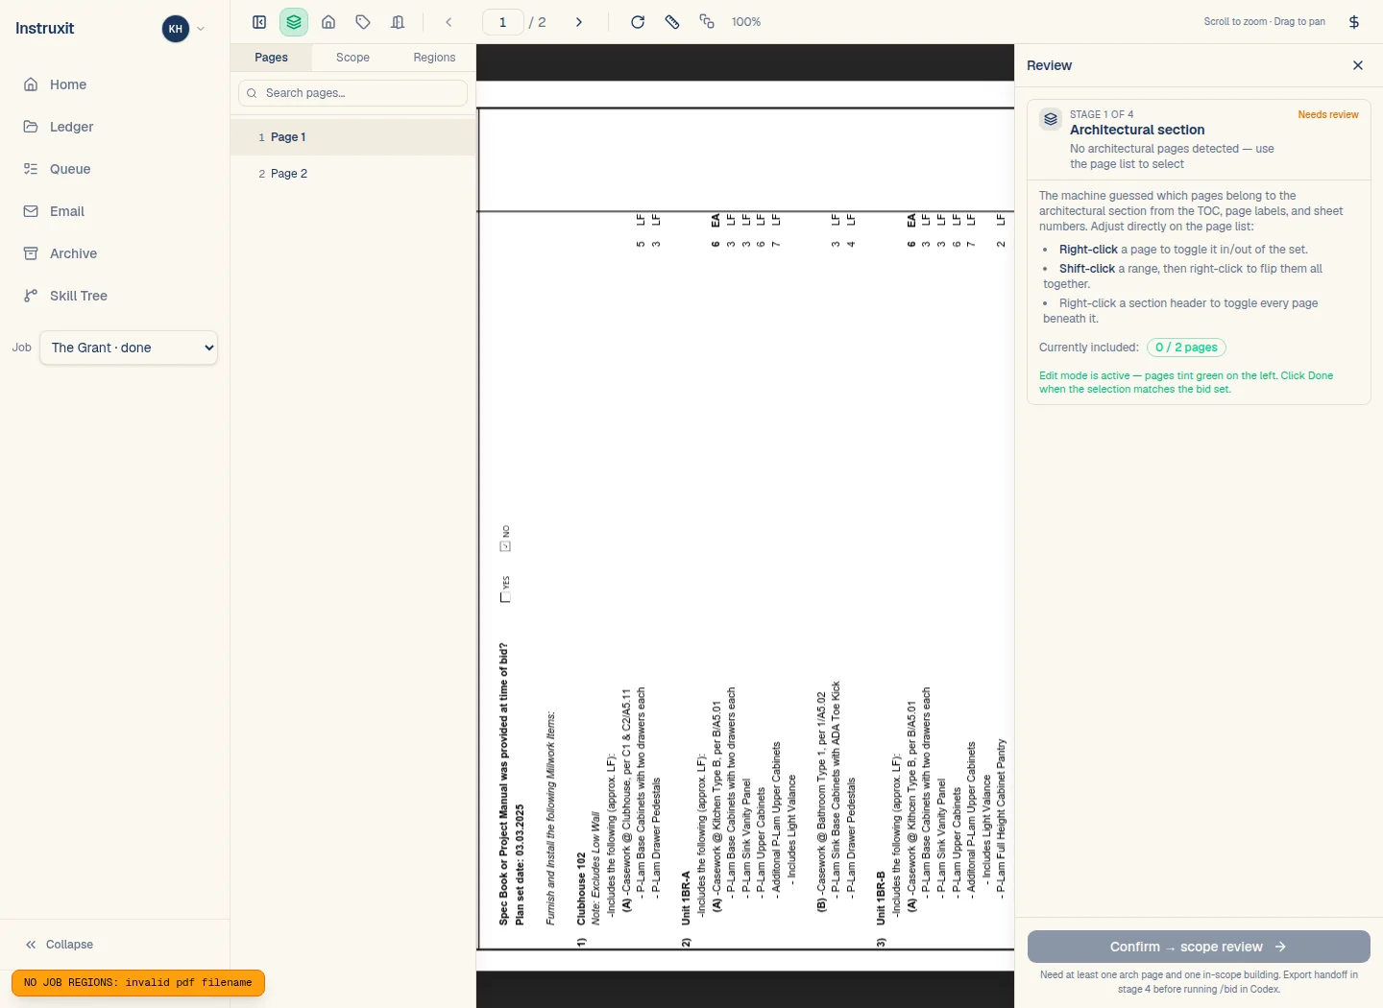Image resolution: width=1383 pixels, height=1008 pixels.
Task: Toggle the YES checkbox on the document
Action: (x=505, y=597)
